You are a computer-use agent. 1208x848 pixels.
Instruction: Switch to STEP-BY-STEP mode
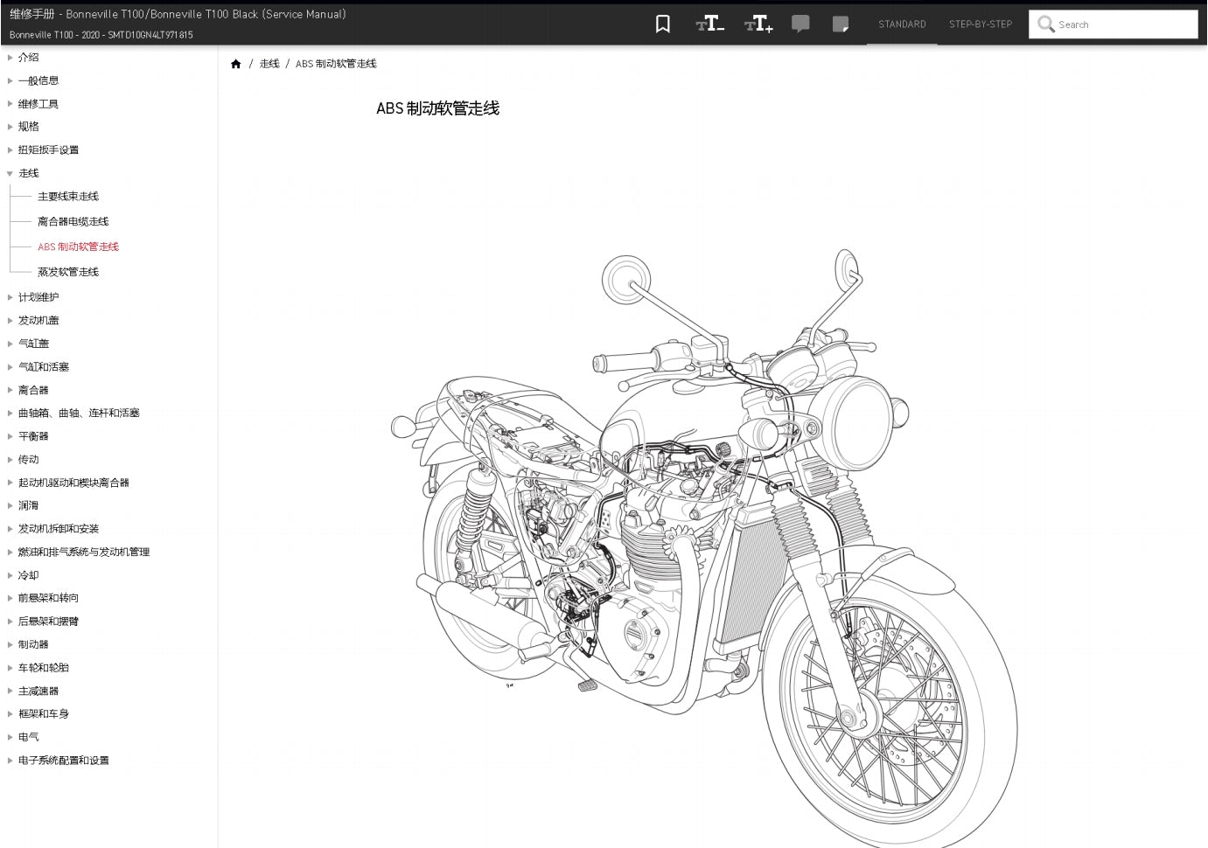point(980,24)
